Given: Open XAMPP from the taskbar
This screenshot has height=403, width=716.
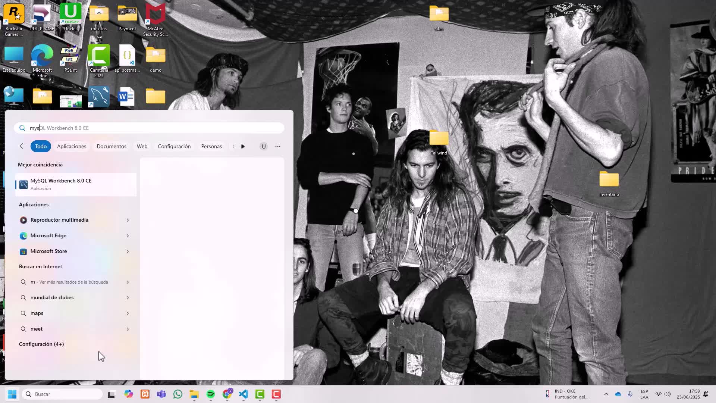Looking at the screenshot, I should click(x=145, y=394).
